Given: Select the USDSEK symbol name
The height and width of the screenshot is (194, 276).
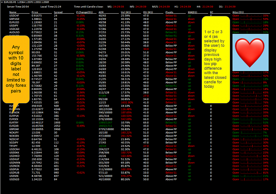Looking at the screenshot, I should click(14, 176).
